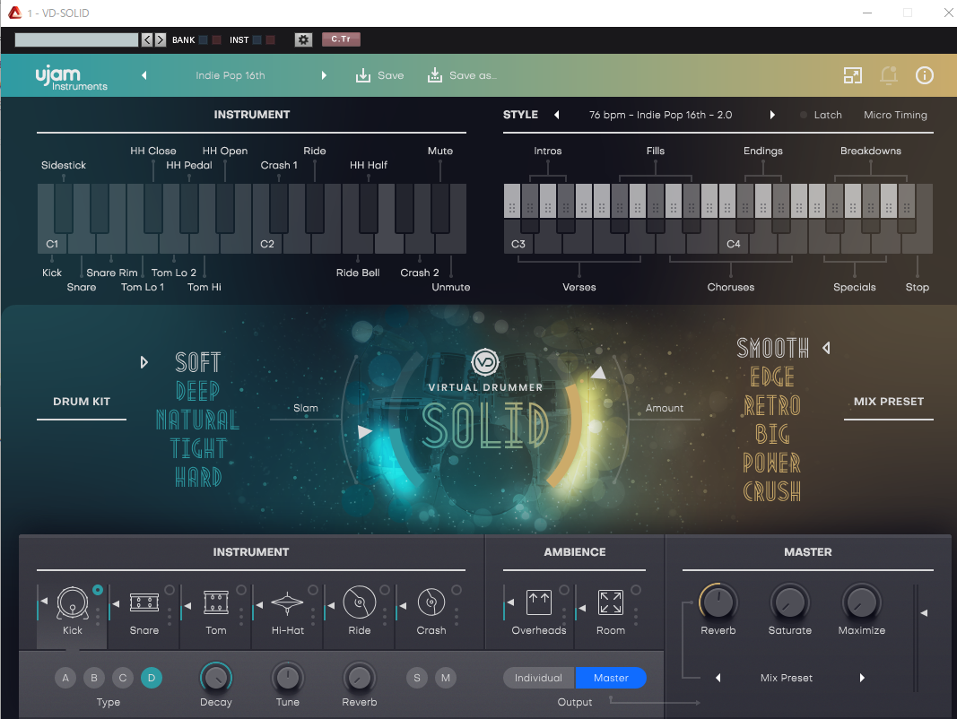The height and width of the screenshot is (719, 957).
Task: Choose the Hard drum kit
Action: pos(197,477)
